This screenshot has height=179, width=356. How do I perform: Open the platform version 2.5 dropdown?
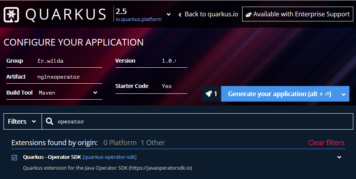click(168, 14)
